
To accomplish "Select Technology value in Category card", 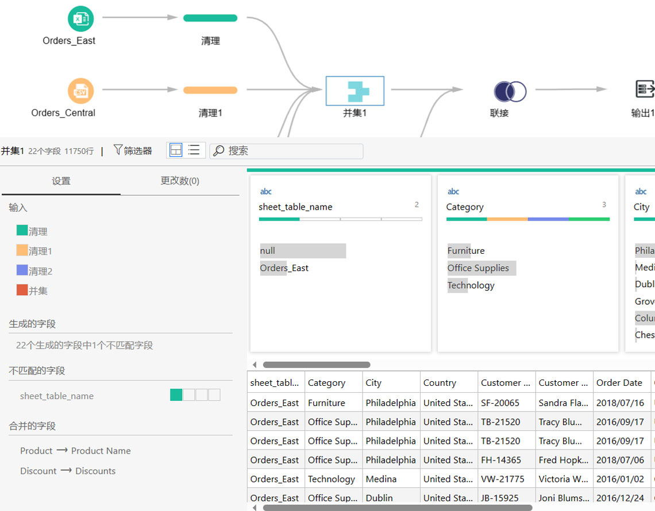I will pyautogui.click(x=471, y=285).
